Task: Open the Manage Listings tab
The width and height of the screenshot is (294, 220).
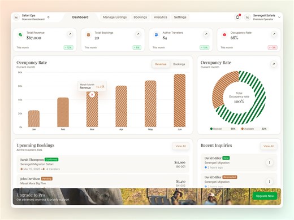Action: tap(115, 17)
